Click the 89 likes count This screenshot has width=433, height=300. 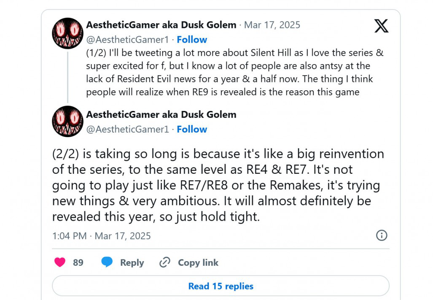[78, 262]
